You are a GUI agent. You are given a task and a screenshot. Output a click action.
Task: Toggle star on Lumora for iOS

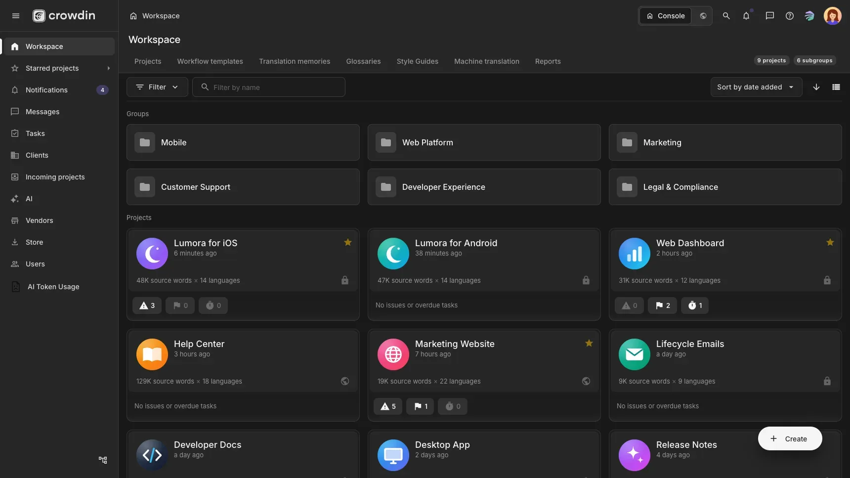pos(348,242)
